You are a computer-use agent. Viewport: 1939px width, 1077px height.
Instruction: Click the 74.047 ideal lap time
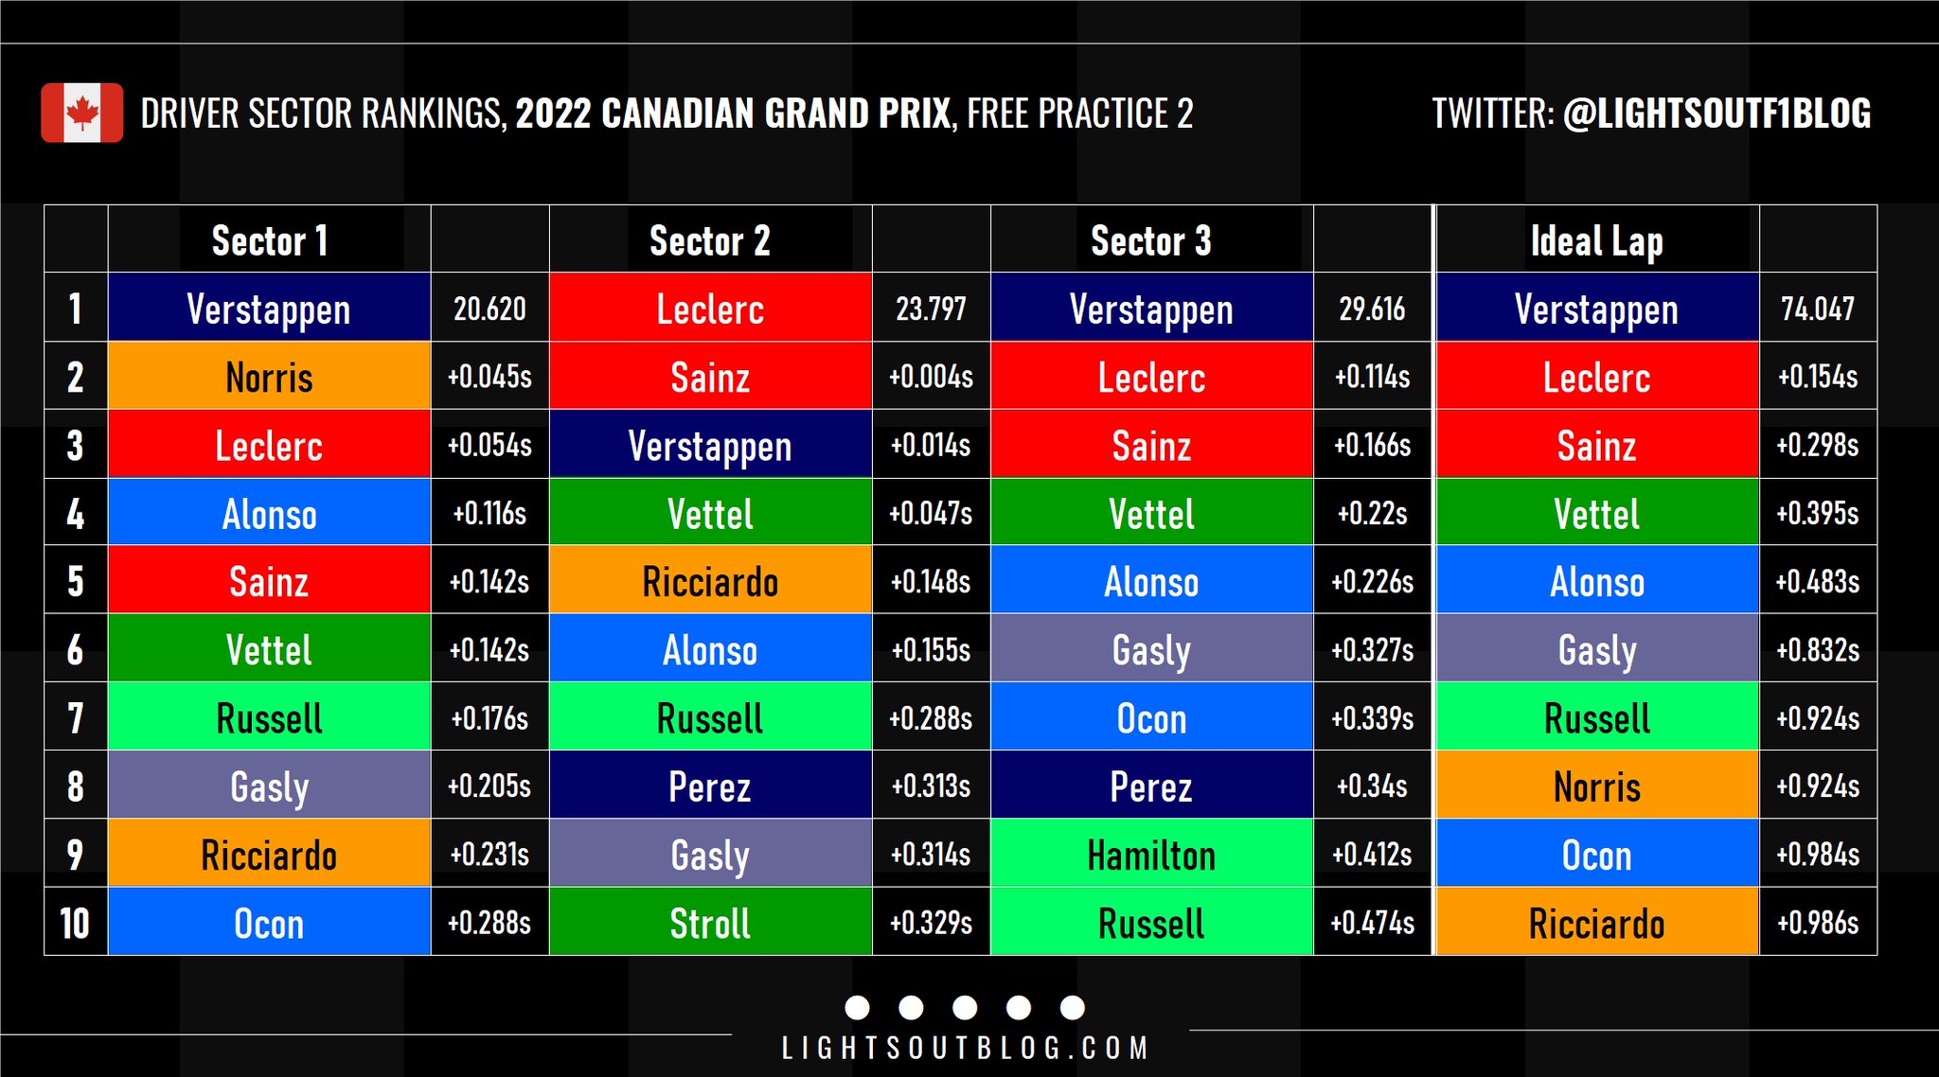click(x=1818, y=309)
